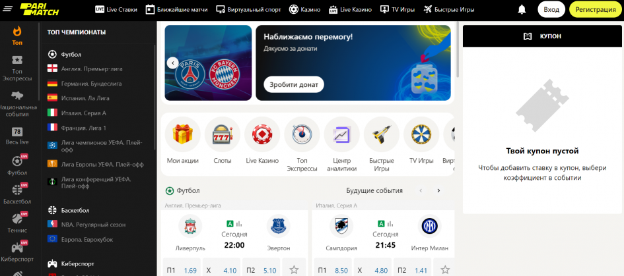This screenshot has height=276, width=624.
Task: Favorite the Liverpool–Everton match star
Action: point(294,270)
